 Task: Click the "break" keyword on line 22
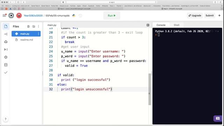click(x=70, y=42)
